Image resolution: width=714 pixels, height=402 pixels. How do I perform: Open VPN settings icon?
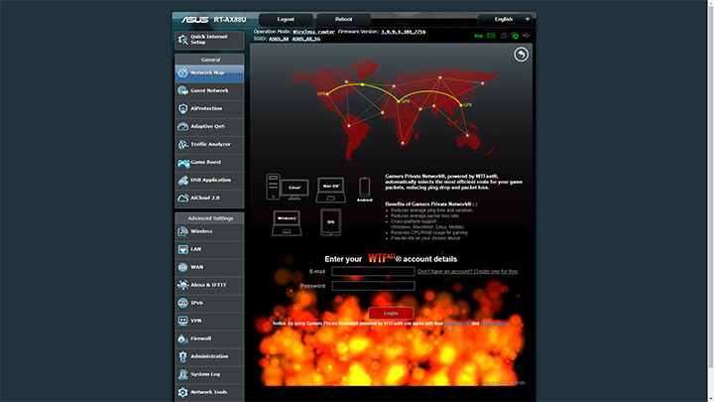[x=182, y=321]
